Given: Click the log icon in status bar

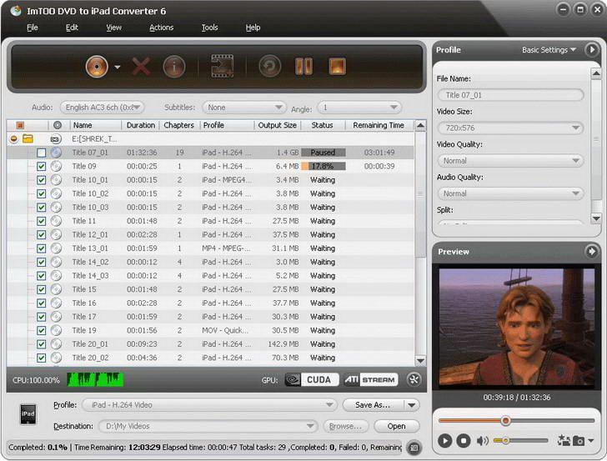Looking at the screenshot, I should coord(414,448).
